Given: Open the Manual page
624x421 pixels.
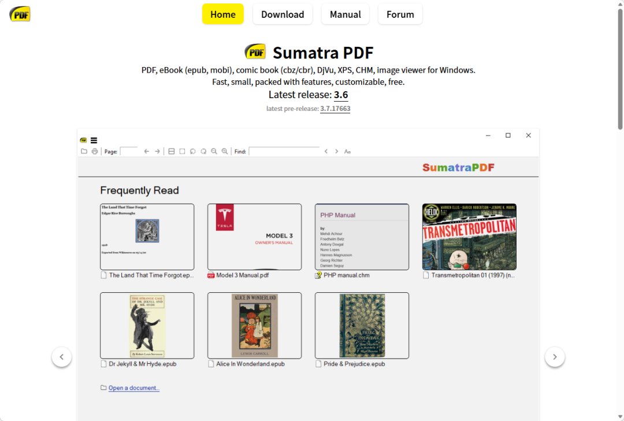Looking at the screenshot, I should (x=345, y=14).
